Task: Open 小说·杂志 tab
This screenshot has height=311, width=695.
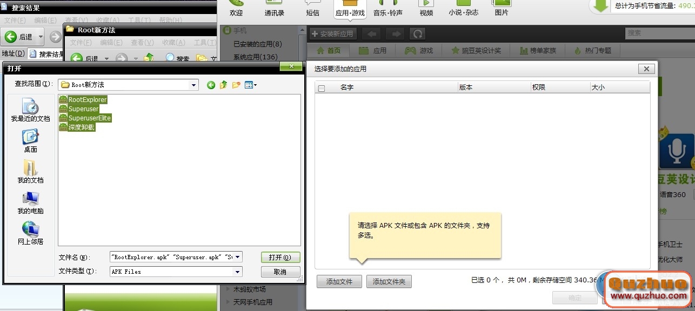Action: 464,9
